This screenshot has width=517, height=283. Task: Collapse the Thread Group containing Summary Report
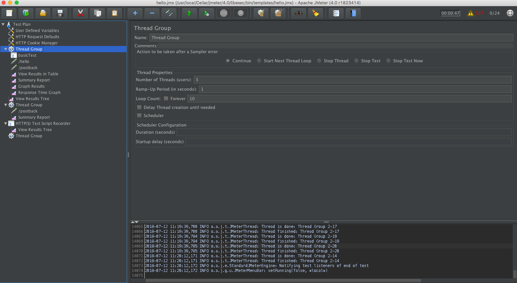[x=6, y=105]
